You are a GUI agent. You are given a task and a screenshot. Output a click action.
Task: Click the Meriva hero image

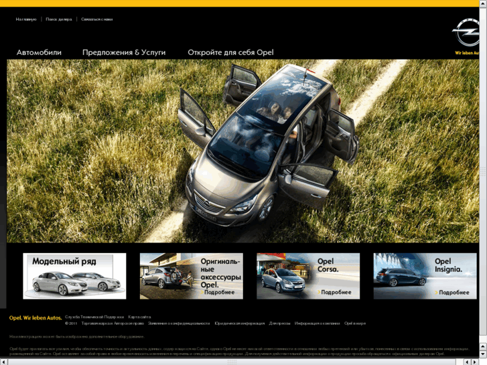(x=243, y=151)
